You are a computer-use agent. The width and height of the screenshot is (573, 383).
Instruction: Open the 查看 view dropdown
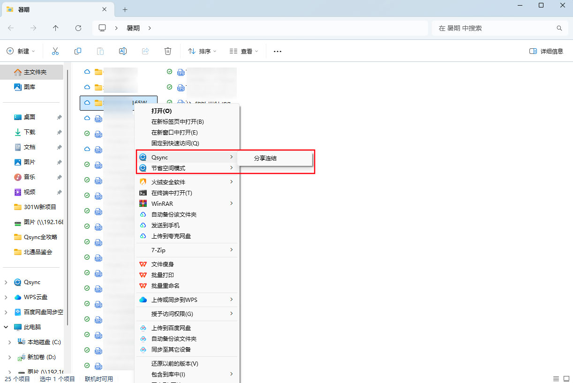243,51
